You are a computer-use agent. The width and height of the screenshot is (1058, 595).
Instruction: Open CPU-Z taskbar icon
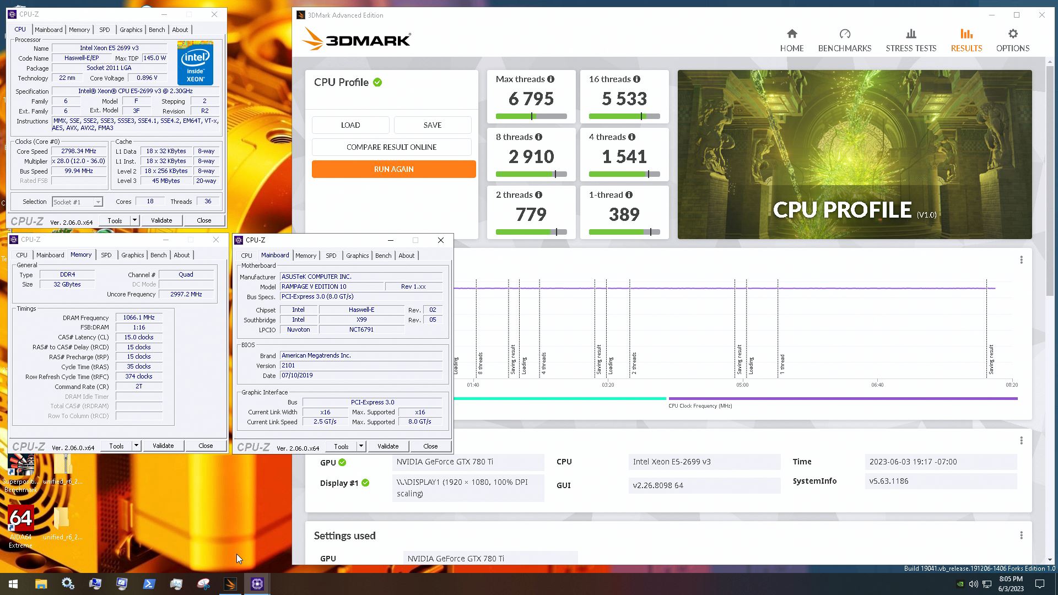coord(257,584)
